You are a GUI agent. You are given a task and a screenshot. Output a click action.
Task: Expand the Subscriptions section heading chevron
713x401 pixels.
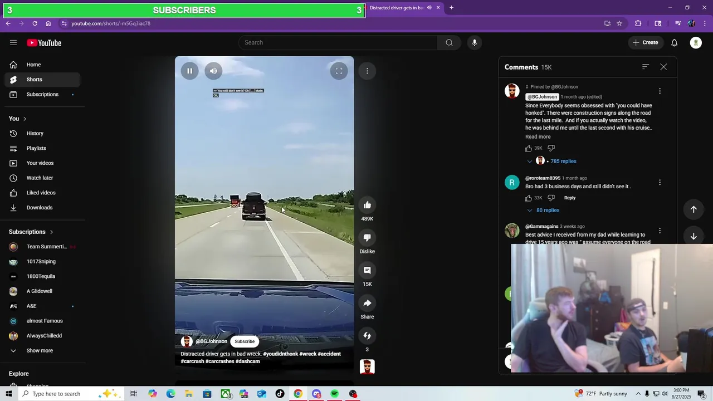51,232
